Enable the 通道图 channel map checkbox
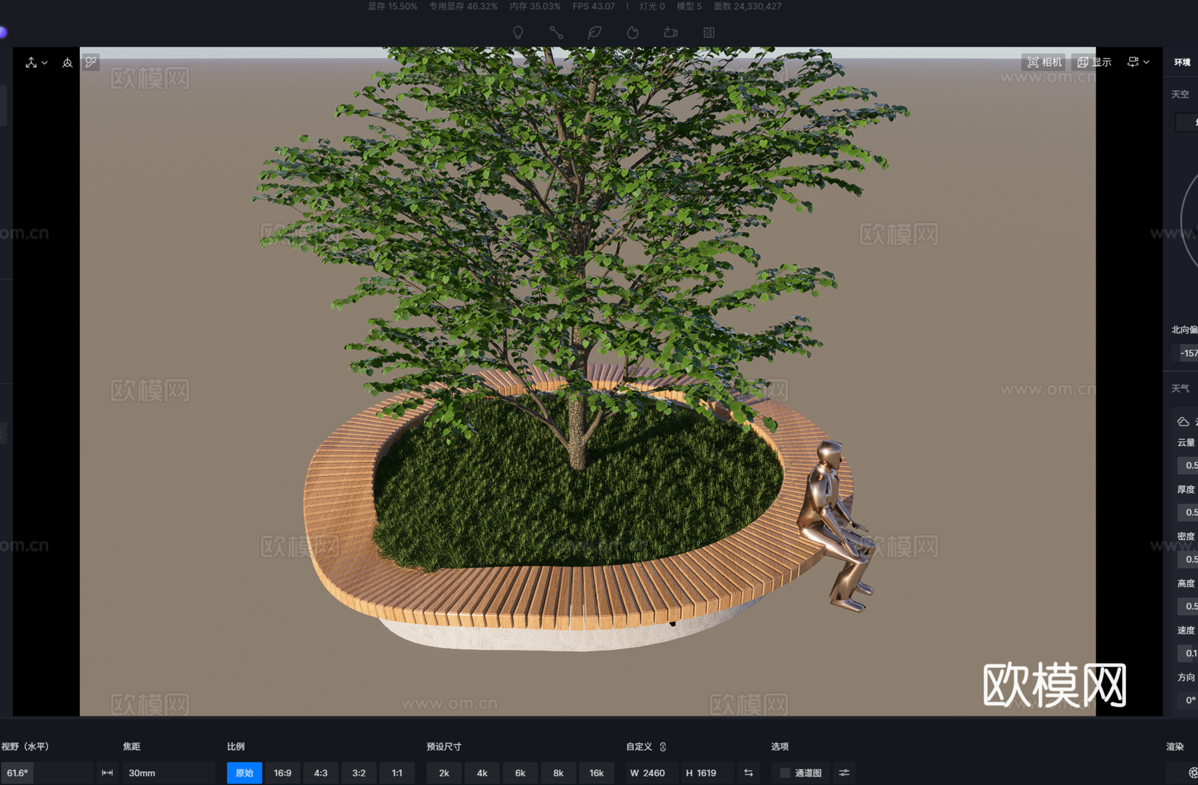Viewport: 1198px width, 785px height. (785, 773)
